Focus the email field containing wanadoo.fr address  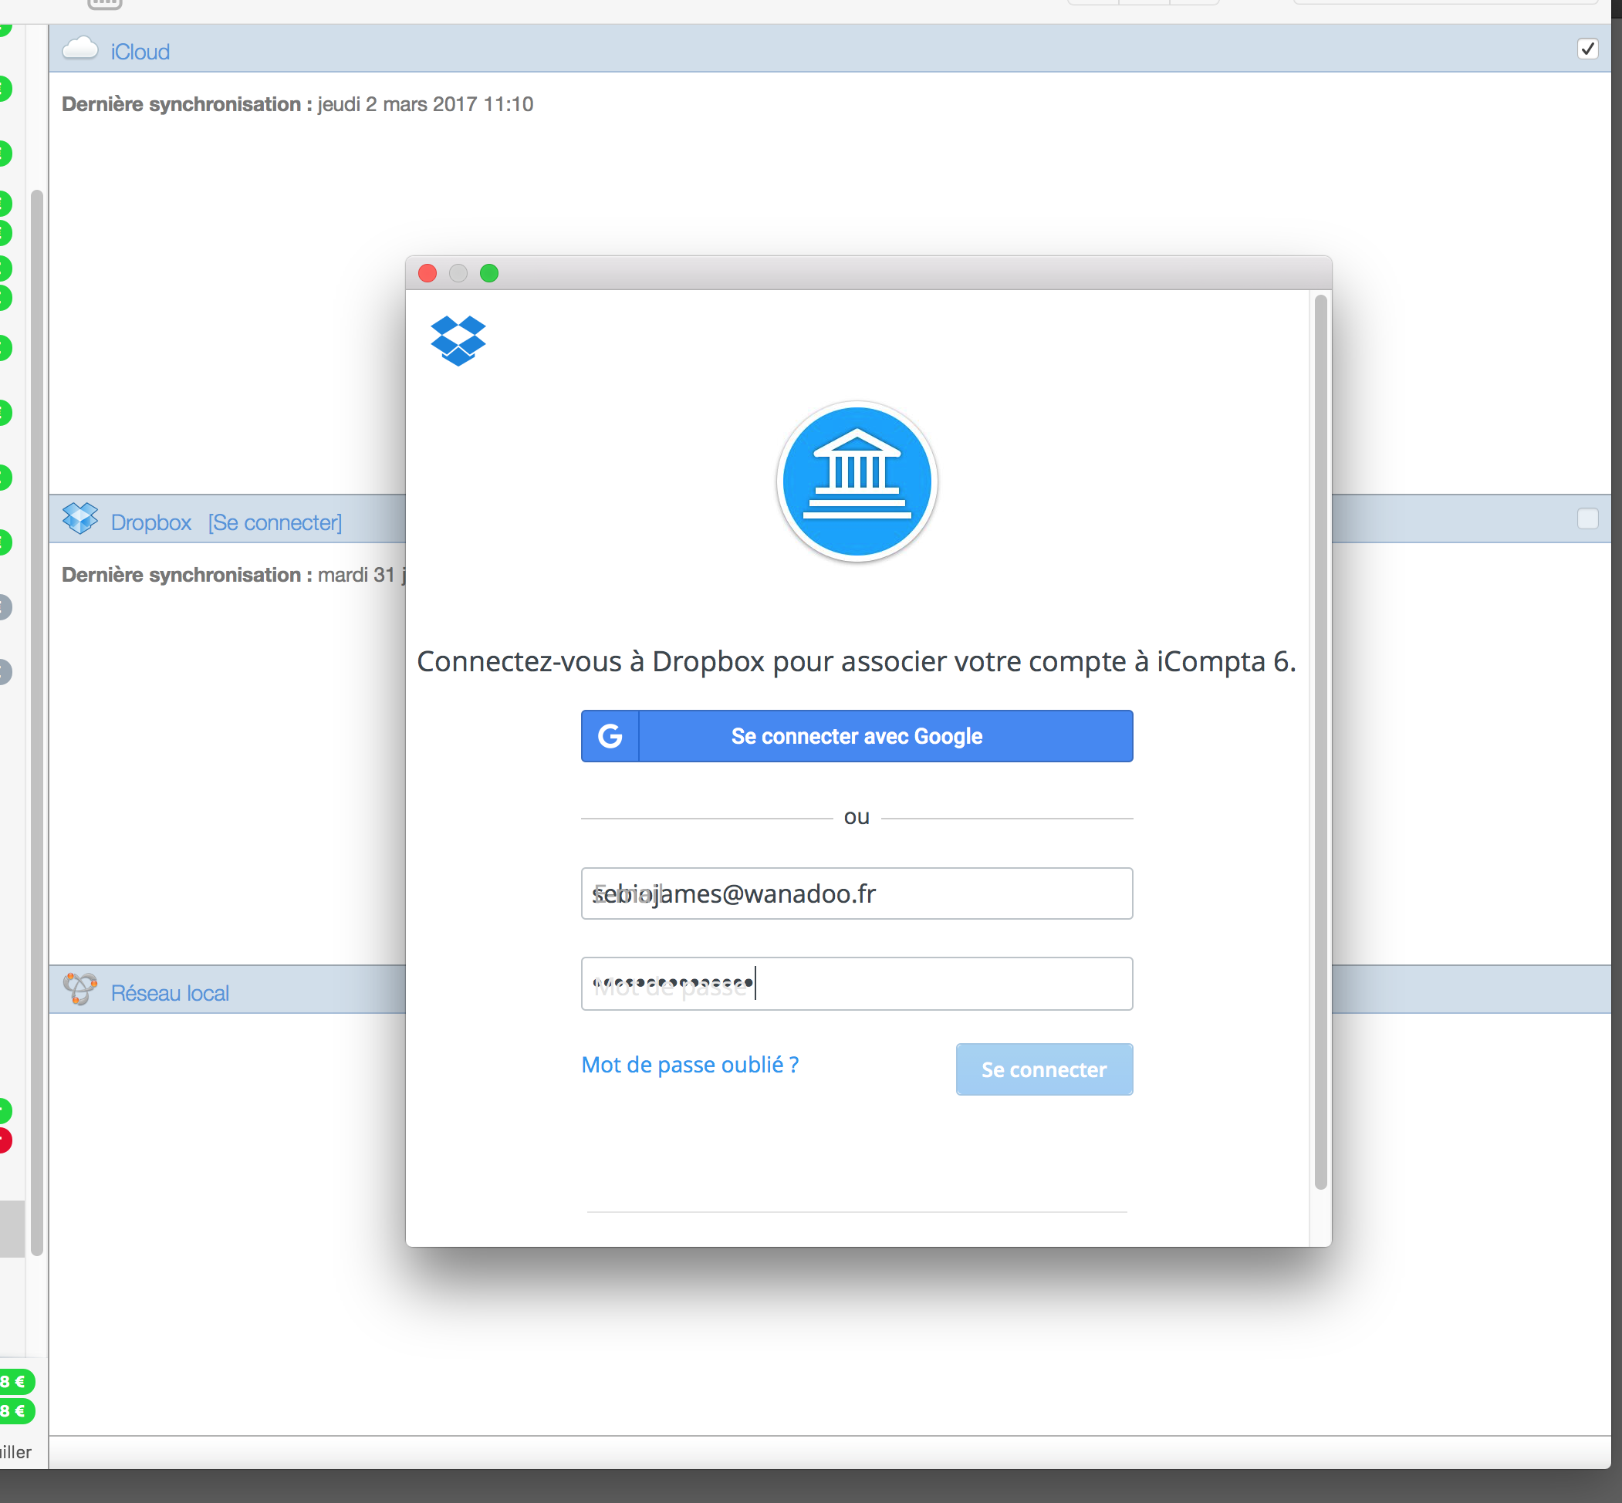click(857, 893)
